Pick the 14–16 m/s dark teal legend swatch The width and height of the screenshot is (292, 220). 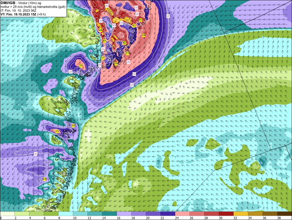point(109,214)
